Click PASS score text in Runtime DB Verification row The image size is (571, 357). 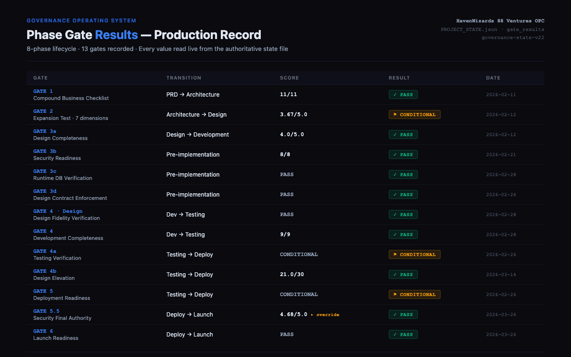287,175
